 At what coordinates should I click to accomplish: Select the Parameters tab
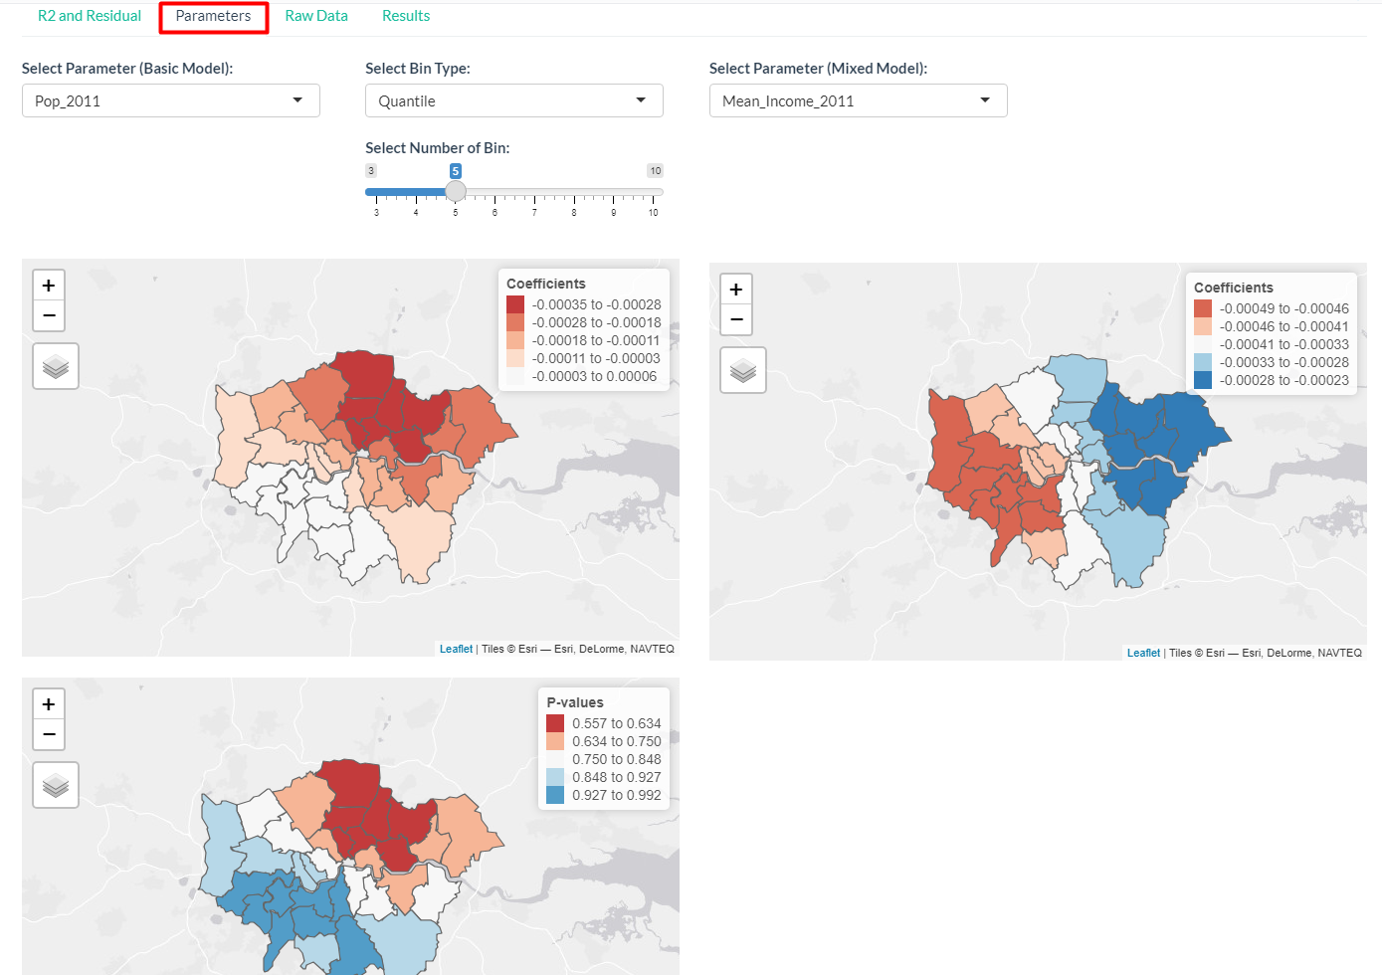click(x=213, y=16)
